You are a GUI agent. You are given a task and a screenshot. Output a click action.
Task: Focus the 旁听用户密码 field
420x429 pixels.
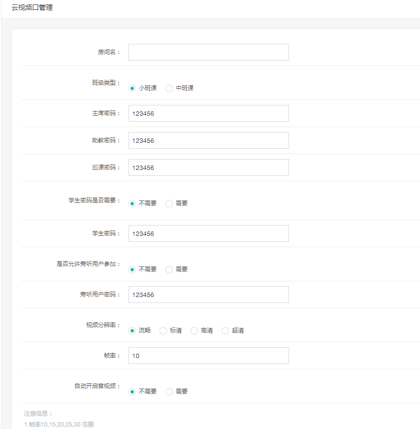click(x=208, y=295)
